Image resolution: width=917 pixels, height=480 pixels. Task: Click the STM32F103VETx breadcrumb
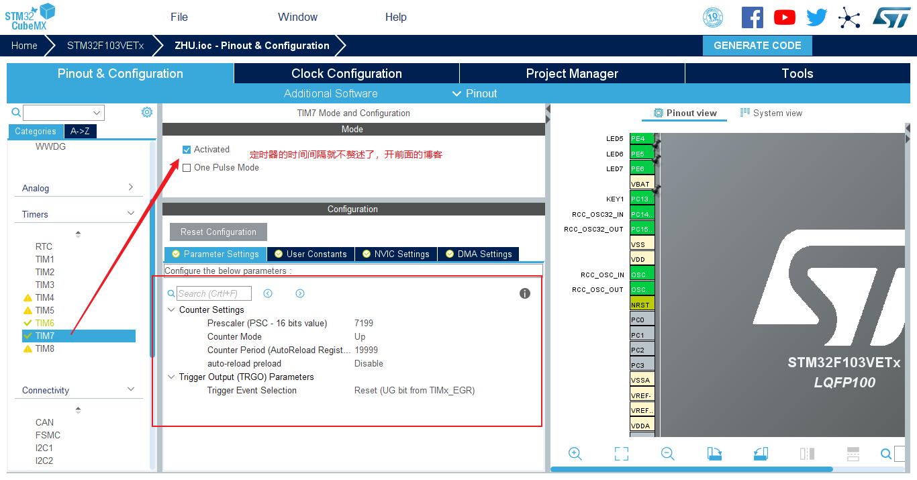105,46
